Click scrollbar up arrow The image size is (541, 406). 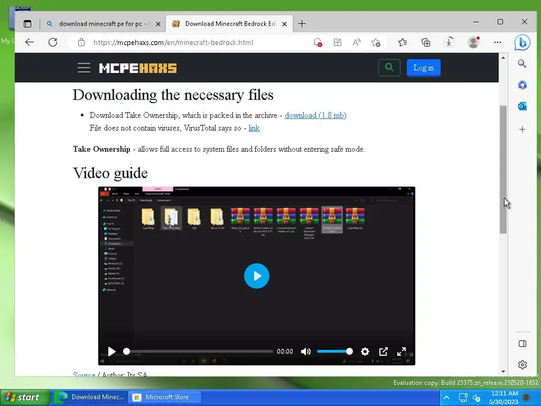point(503,58)
